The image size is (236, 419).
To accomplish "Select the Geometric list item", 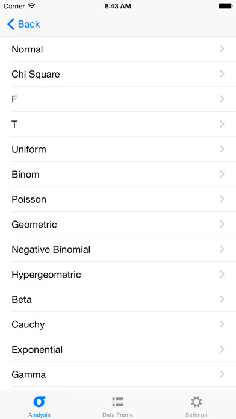I will click(118, 224).
